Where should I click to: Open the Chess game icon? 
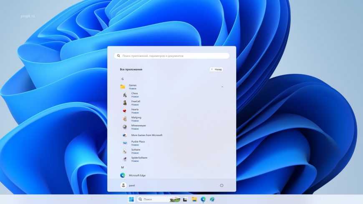click(x=125, y=95)
